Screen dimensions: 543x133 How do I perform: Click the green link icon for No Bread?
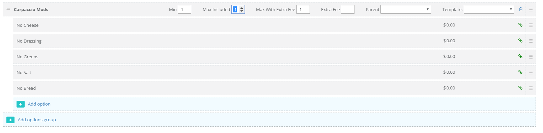(520, 88)
